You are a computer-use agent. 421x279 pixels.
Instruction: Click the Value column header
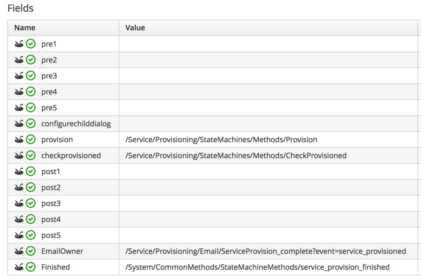click(x=135, y=28)
